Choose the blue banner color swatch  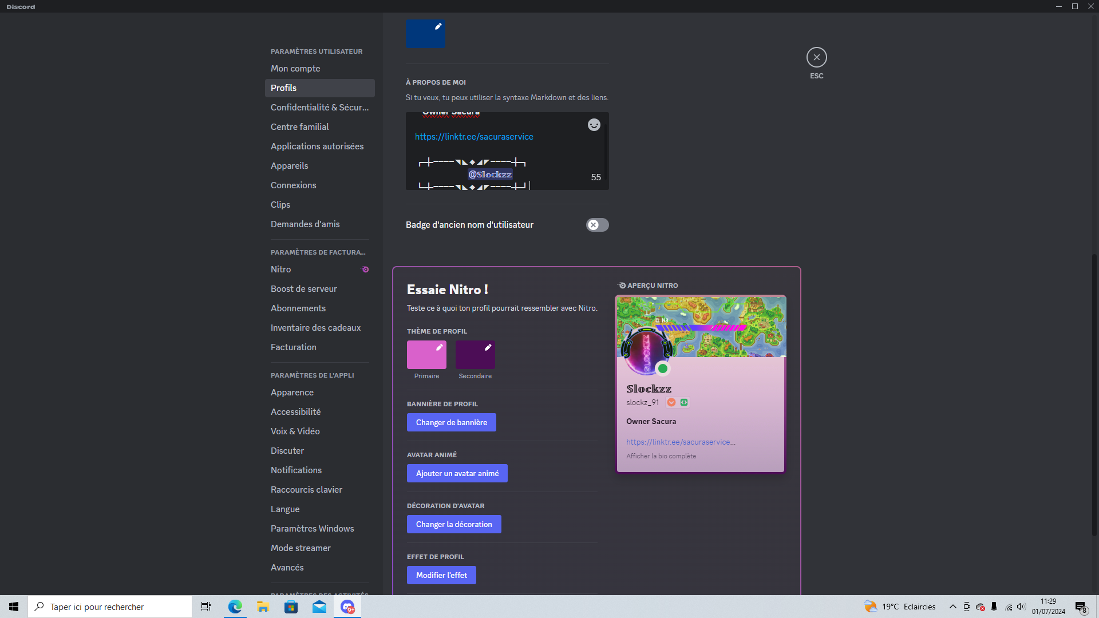coord(425,33)
